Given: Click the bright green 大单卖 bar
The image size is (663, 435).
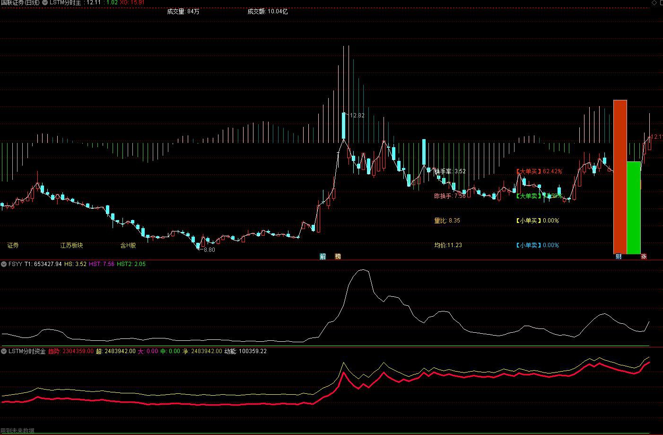Looking at the screenshot, I should 634,208.
